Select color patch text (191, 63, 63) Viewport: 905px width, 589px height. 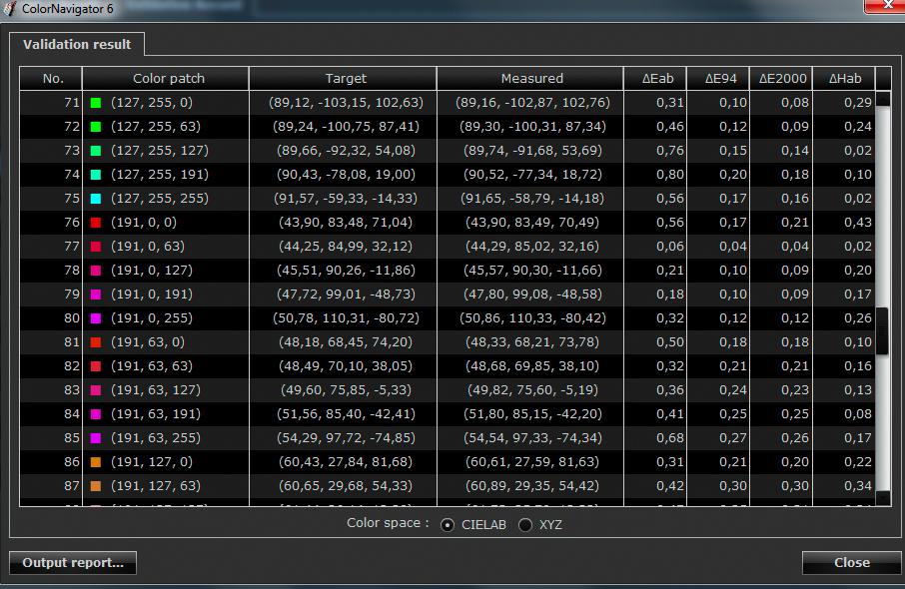[152, 366]
